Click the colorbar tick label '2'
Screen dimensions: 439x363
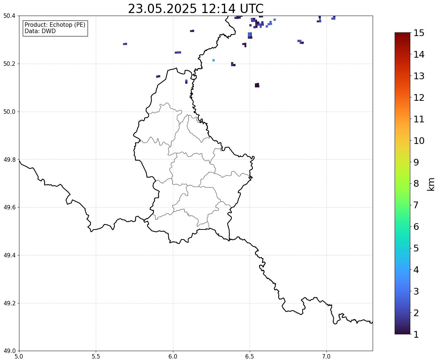pyautogui.click(x=416, y=313)
